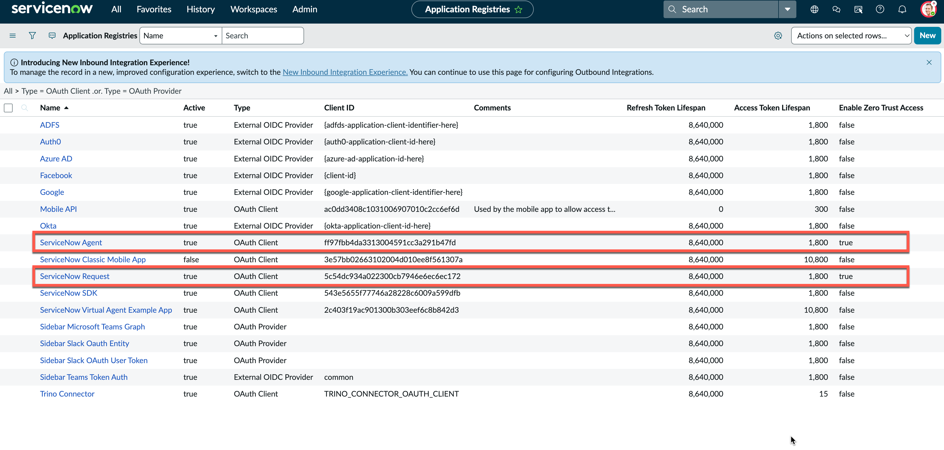Open the list context hamburger menu
Viewport: 944px width, 450px height.
point(12,35)
